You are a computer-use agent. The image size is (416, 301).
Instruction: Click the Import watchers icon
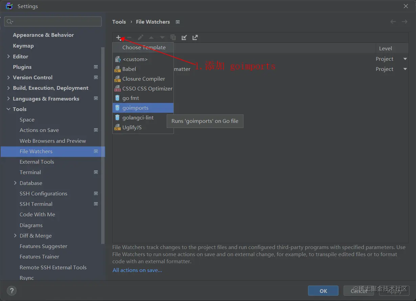point(184,37)
